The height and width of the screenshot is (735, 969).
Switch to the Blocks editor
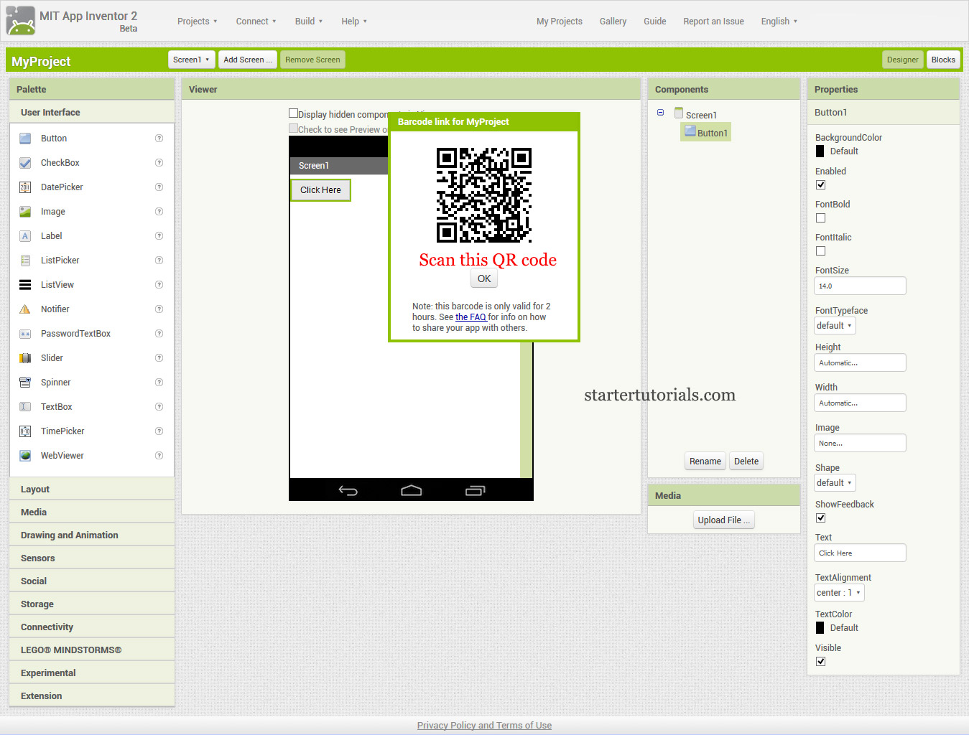click(943, 60)
